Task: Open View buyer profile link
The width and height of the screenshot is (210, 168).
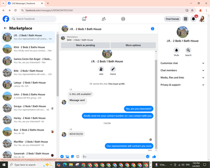Action: 116,84
